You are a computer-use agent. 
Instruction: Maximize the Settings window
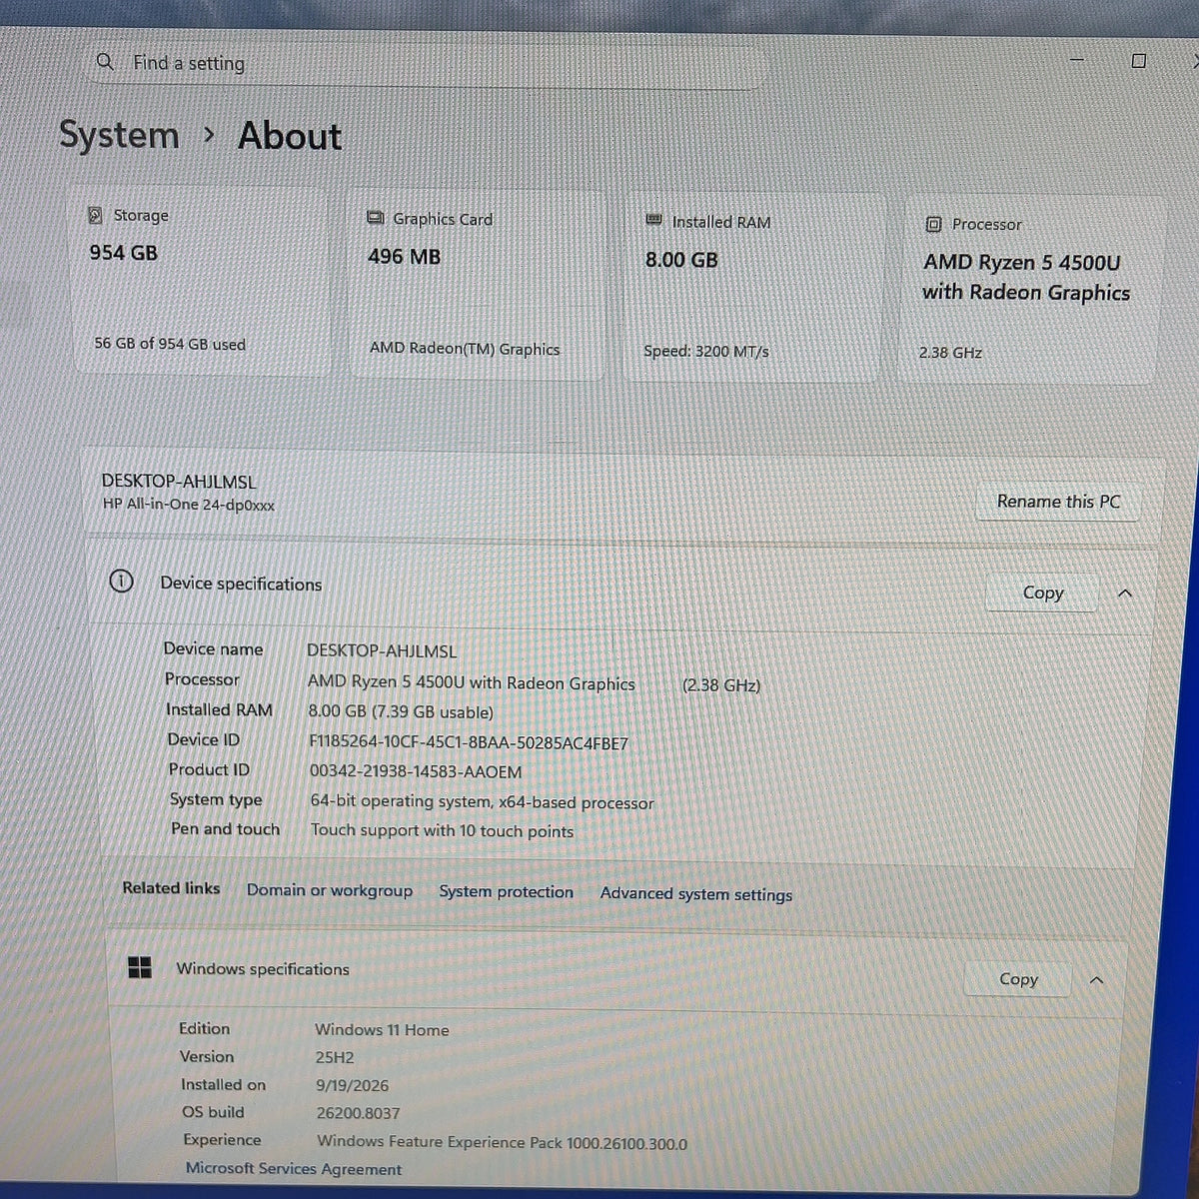pos(1138,61)
